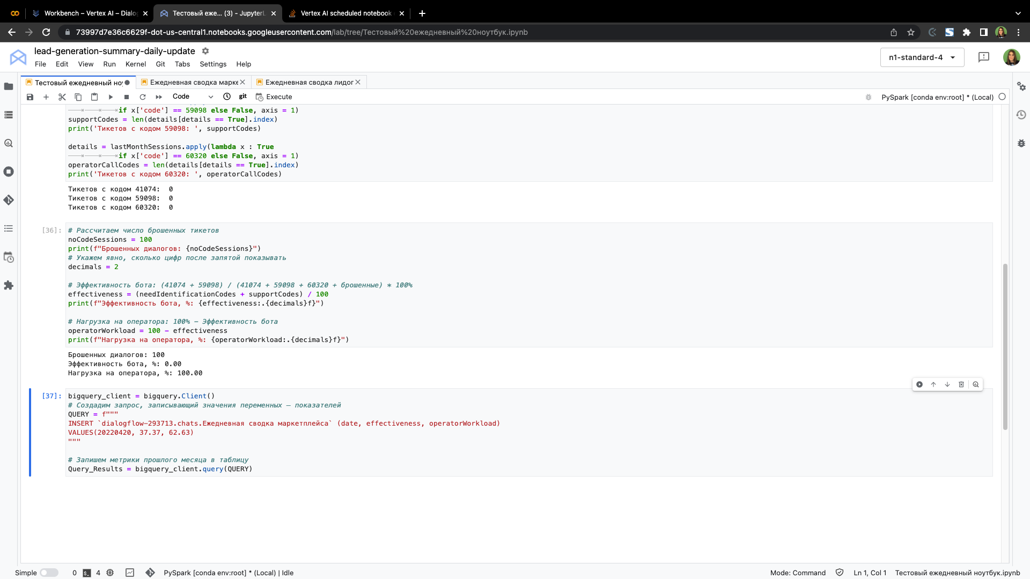The width and height of the screenshot is (1030, 579).
Task: Delete the cell with the trash icon
Action: pyautogui.click(x=961, y=384)
